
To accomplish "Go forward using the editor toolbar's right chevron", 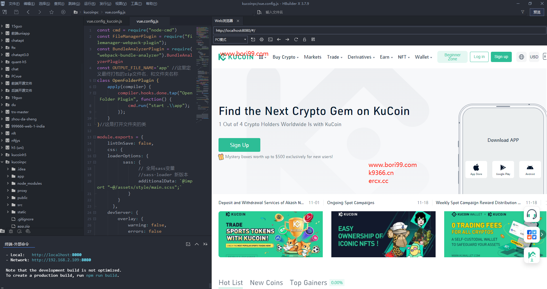I will click(x=40, y=12).
